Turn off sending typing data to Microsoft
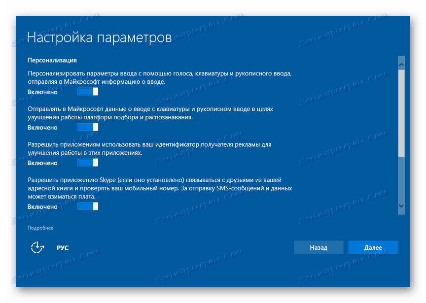The height and width of the screenshot is (303, 426). [88, 127]
